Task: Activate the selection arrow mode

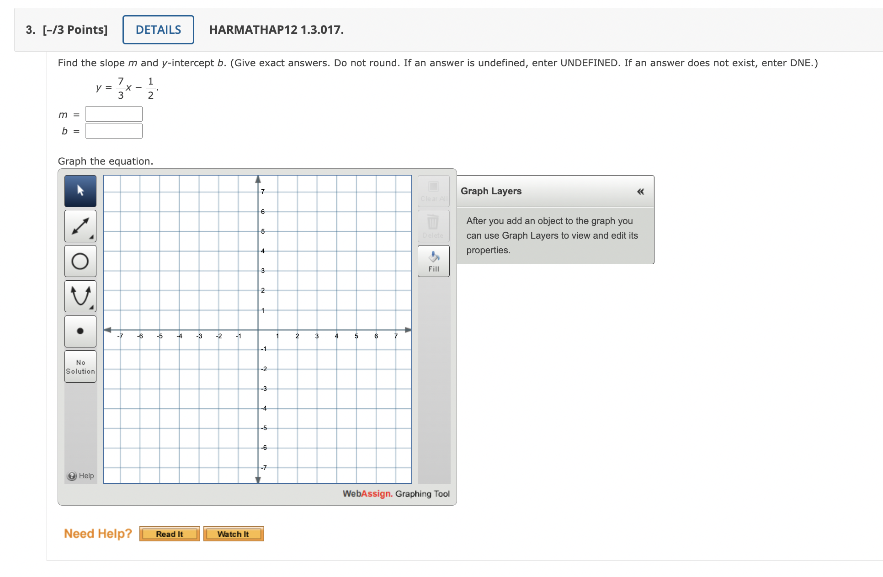Action: (80, 191)
